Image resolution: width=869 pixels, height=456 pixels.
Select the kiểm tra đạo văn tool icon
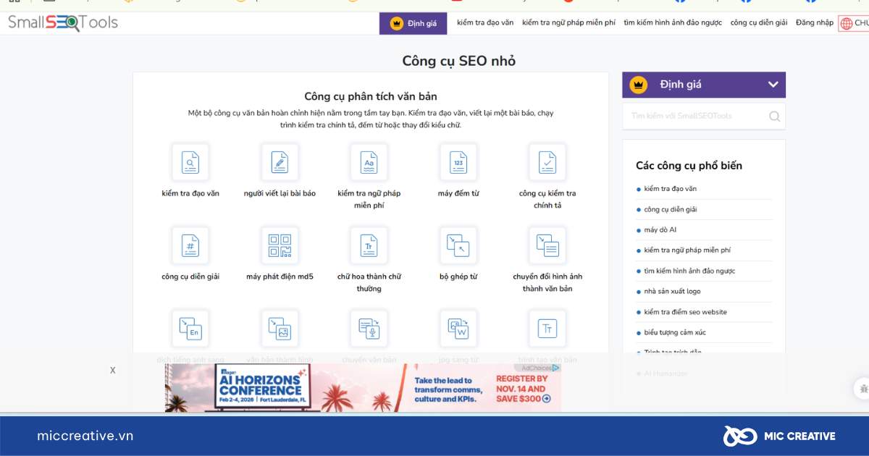click(x=190, y=162)
